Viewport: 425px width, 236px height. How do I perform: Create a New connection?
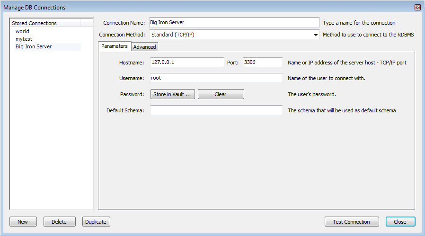click(23, 222)
